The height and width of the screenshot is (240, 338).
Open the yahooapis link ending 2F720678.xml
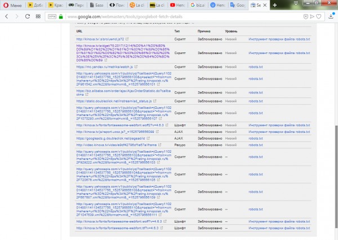[124, 174]
